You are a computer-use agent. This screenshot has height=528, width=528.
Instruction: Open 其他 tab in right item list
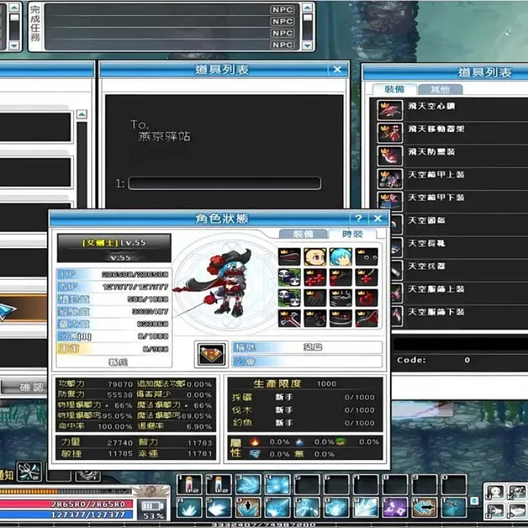(x=440, y=89)
